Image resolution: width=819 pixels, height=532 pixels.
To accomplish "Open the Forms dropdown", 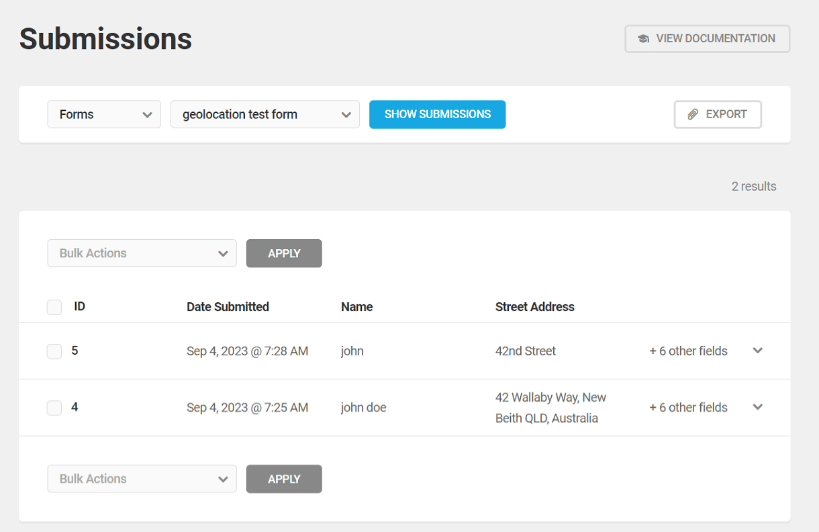I will [104, 114].
